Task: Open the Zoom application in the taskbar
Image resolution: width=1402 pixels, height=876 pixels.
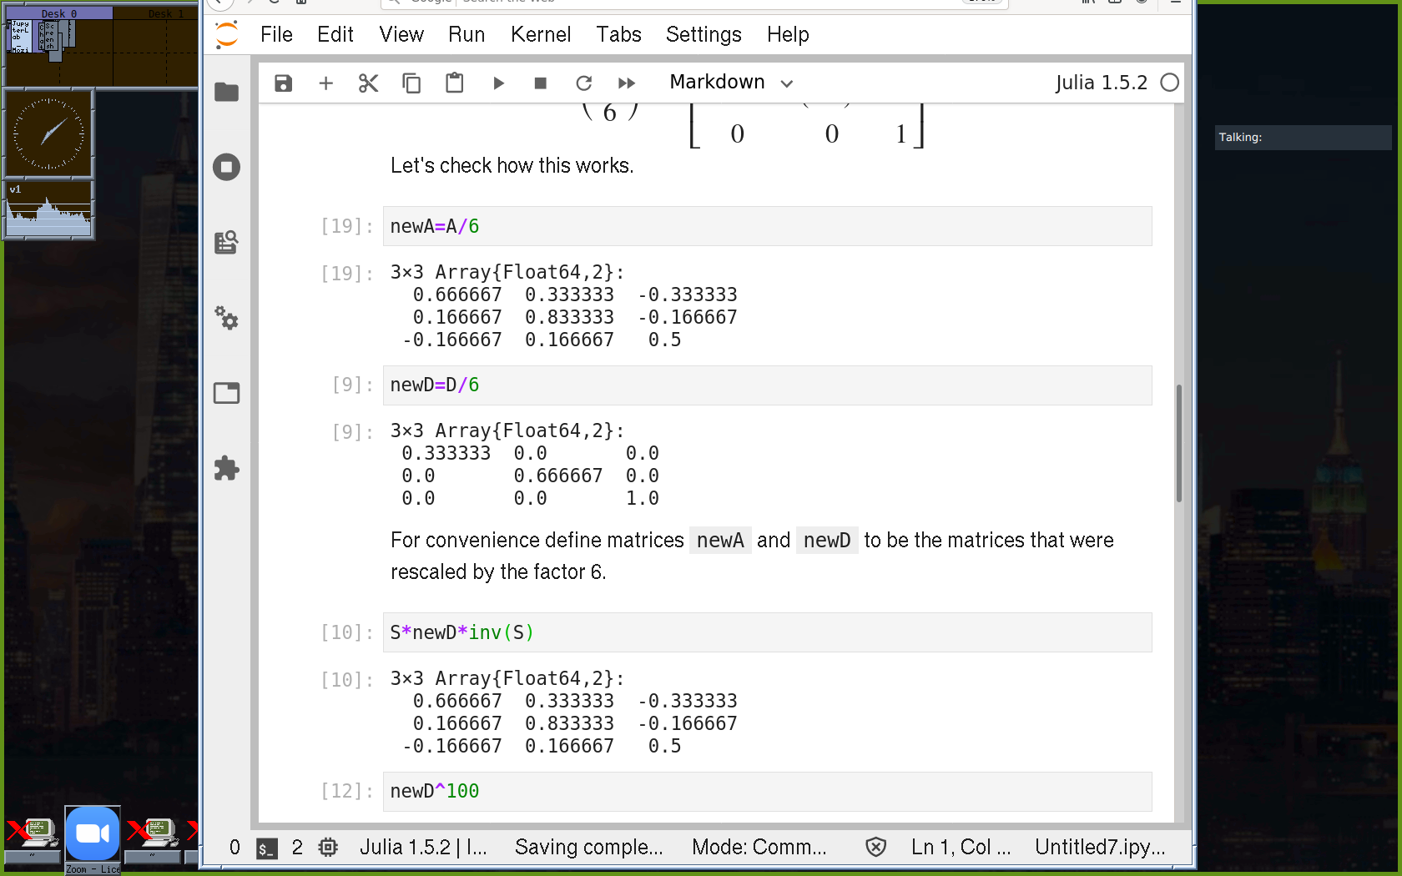Action: pyautogui.click(x=93, y=834)
